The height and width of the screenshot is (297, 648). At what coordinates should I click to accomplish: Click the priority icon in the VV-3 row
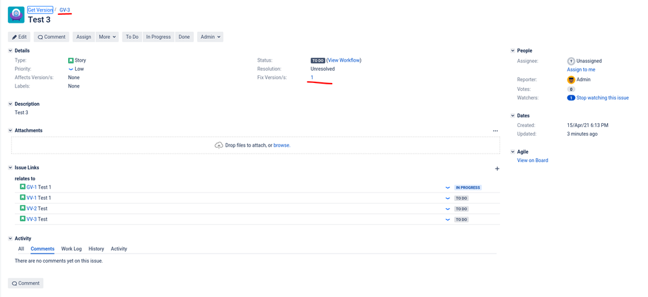click(448, 220)
